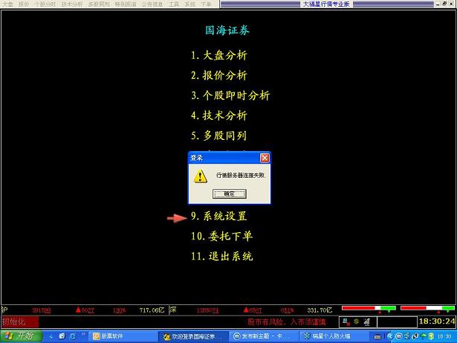Open the 报价 menu in the menu bar
The height and width of the screenshot is (343, 457).
[x=24, y=4]
